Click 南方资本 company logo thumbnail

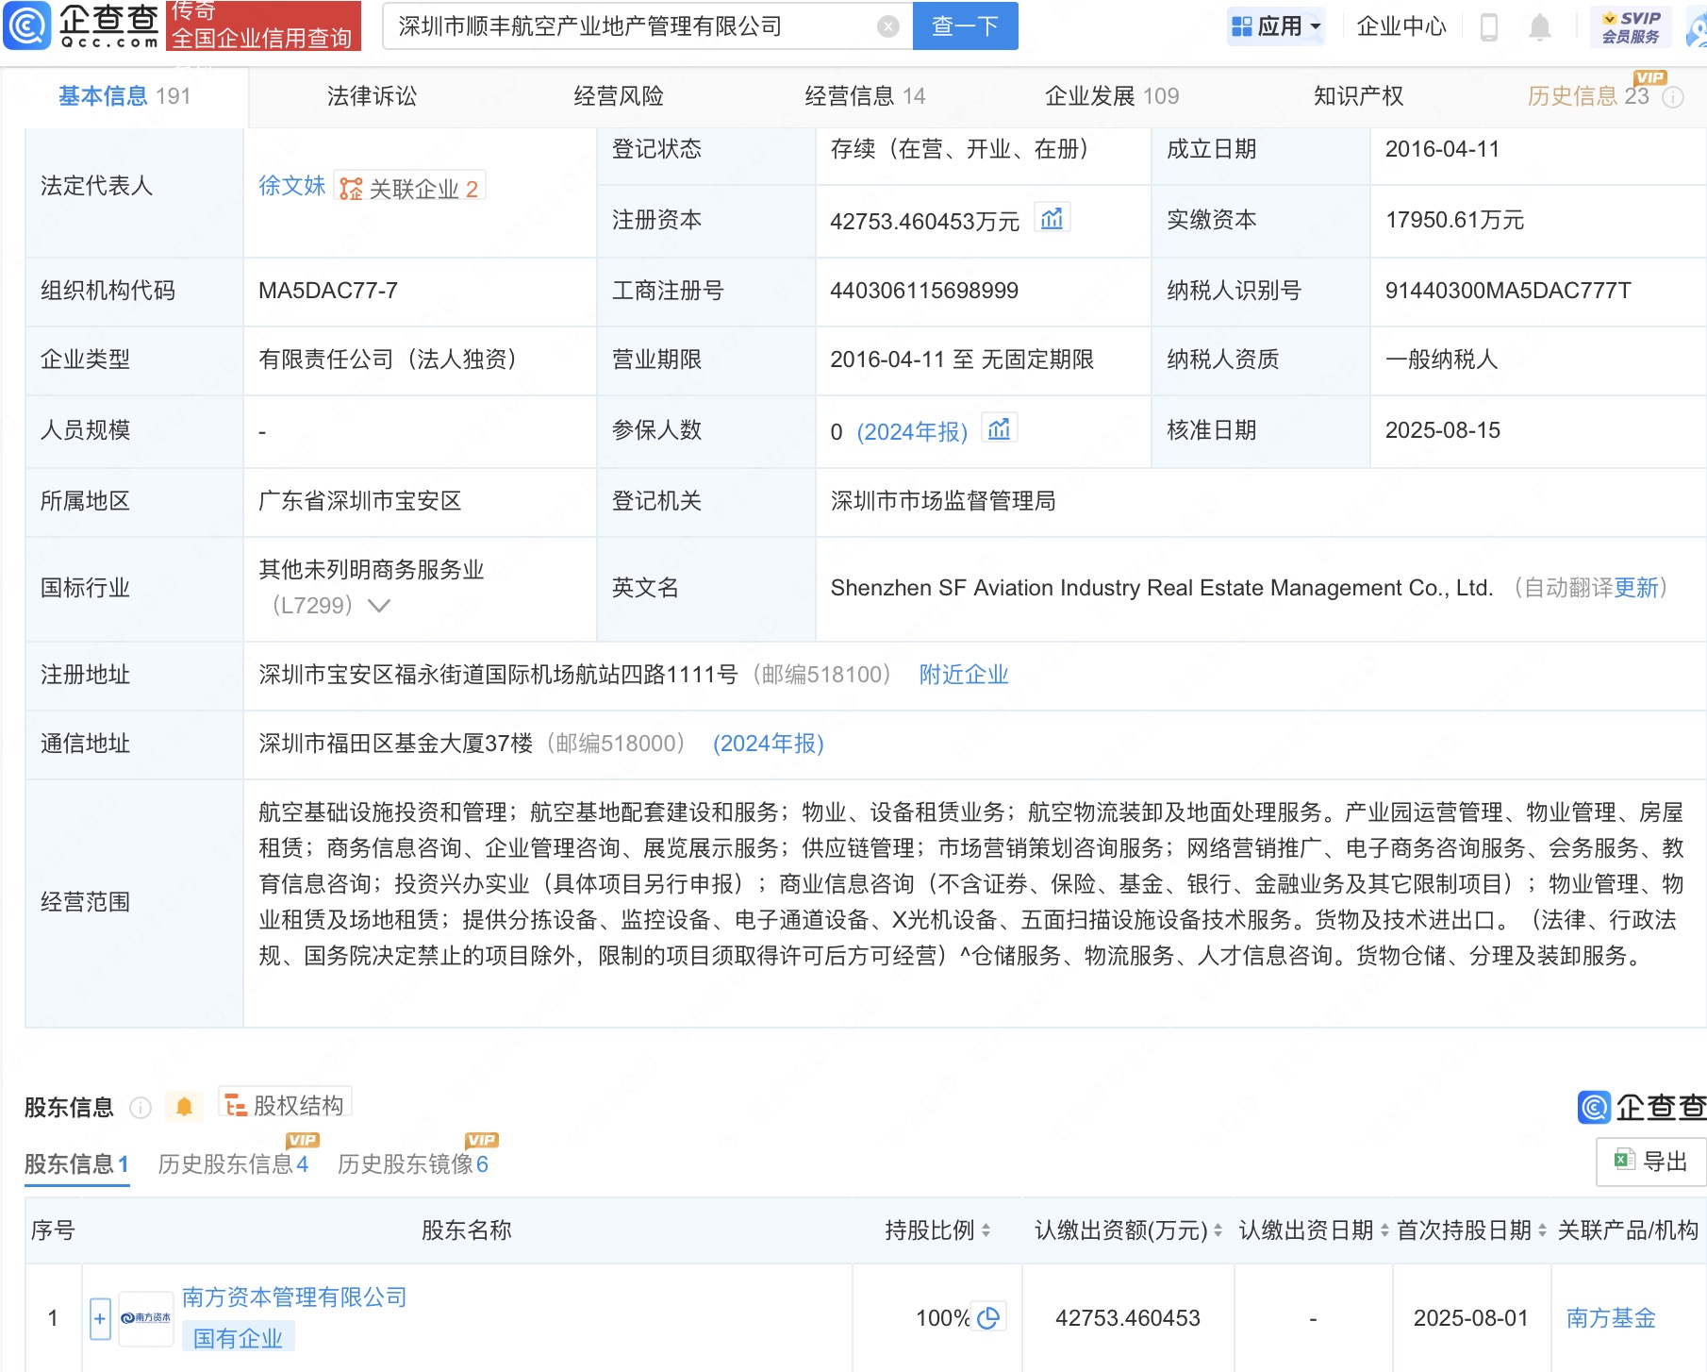(146, 1318)
